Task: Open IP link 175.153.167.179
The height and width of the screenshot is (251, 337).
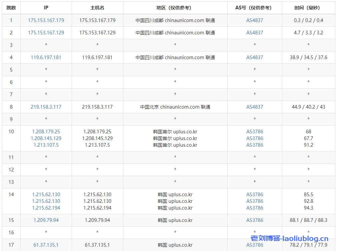Action: click(46, 20)
